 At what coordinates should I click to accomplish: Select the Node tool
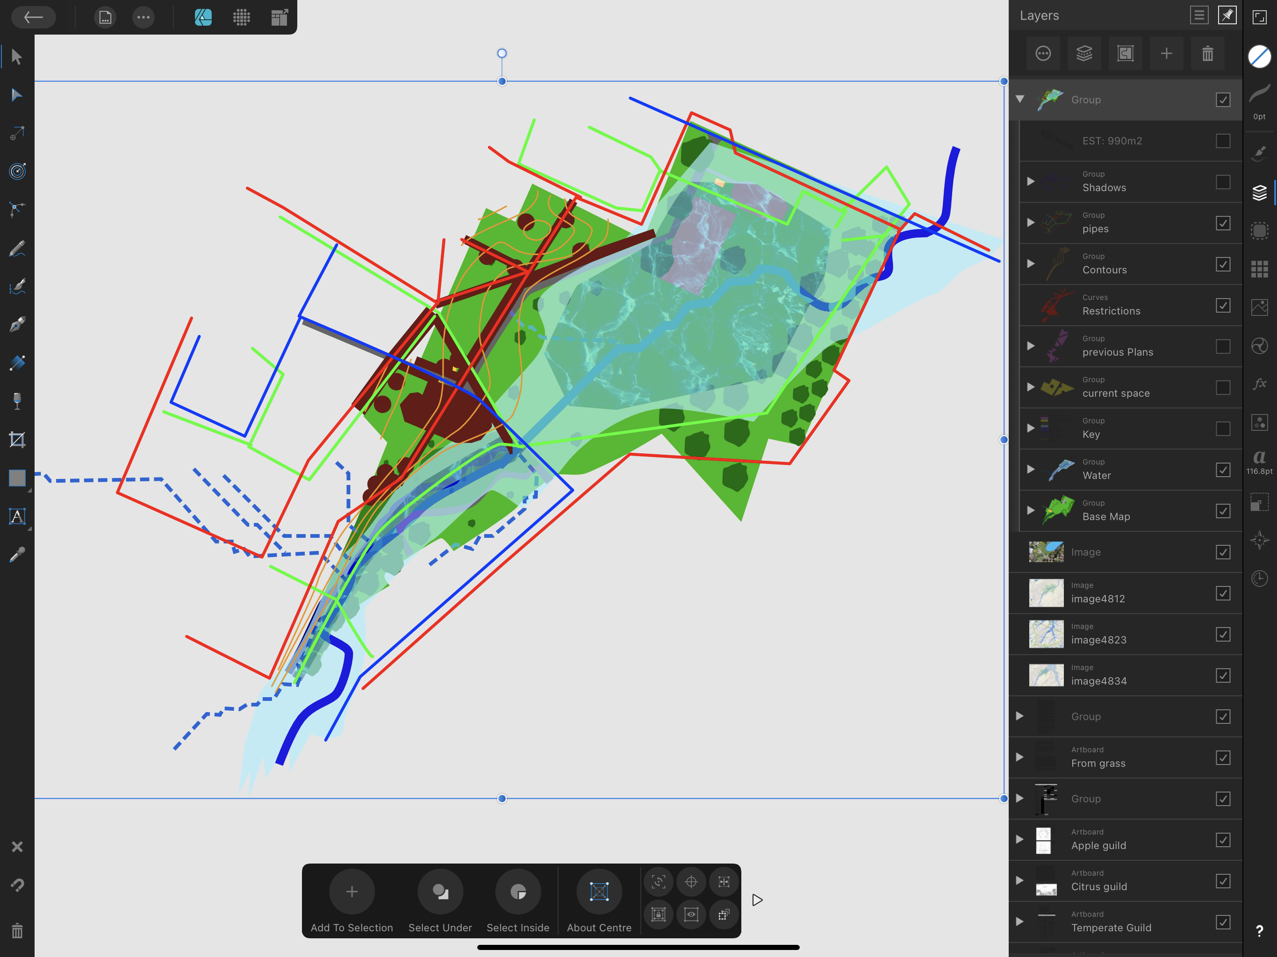17,95
